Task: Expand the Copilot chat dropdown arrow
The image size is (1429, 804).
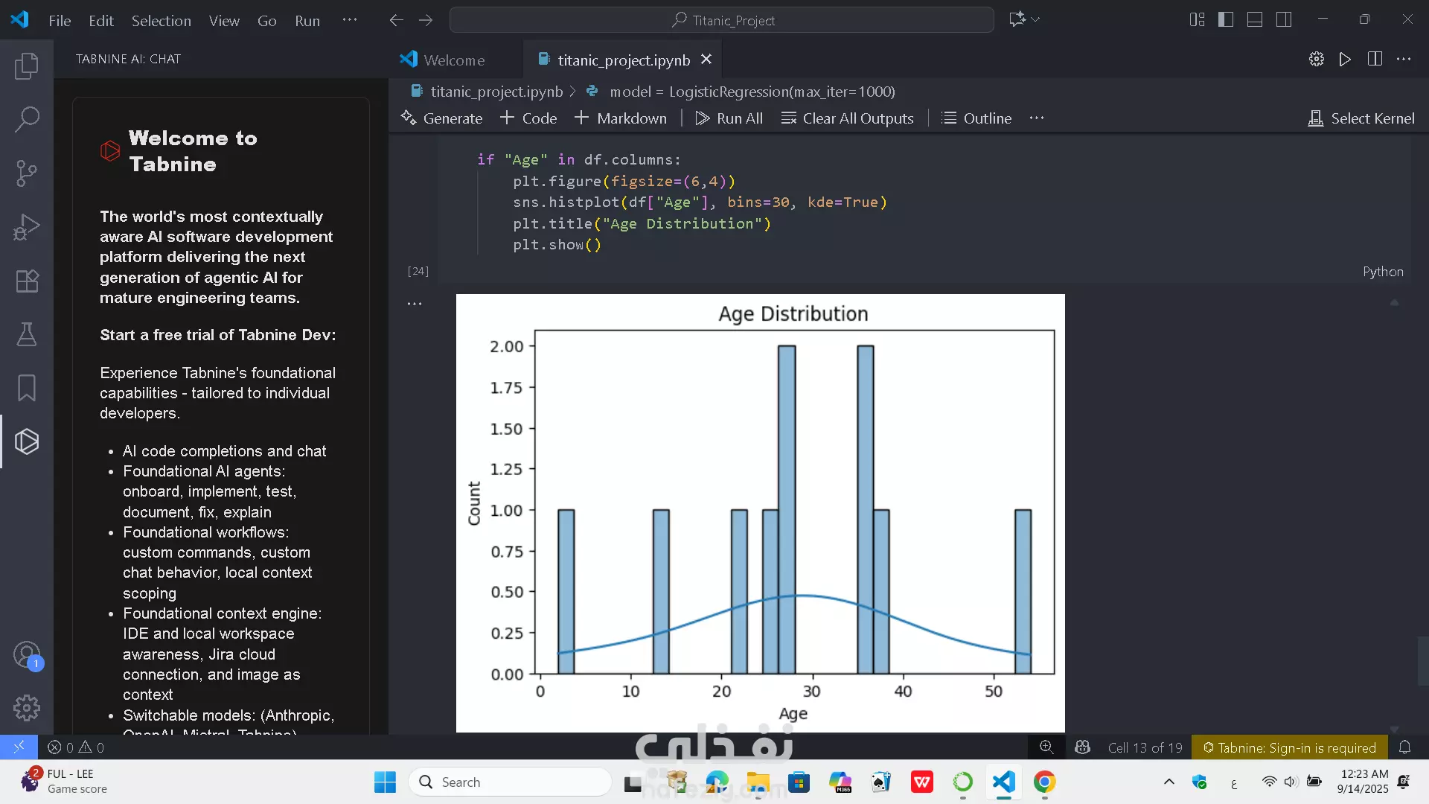Action: [1036, 20]
